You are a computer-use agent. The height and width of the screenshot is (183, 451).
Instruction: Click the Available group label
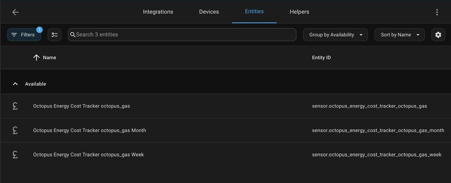click(x=36, y=84)
